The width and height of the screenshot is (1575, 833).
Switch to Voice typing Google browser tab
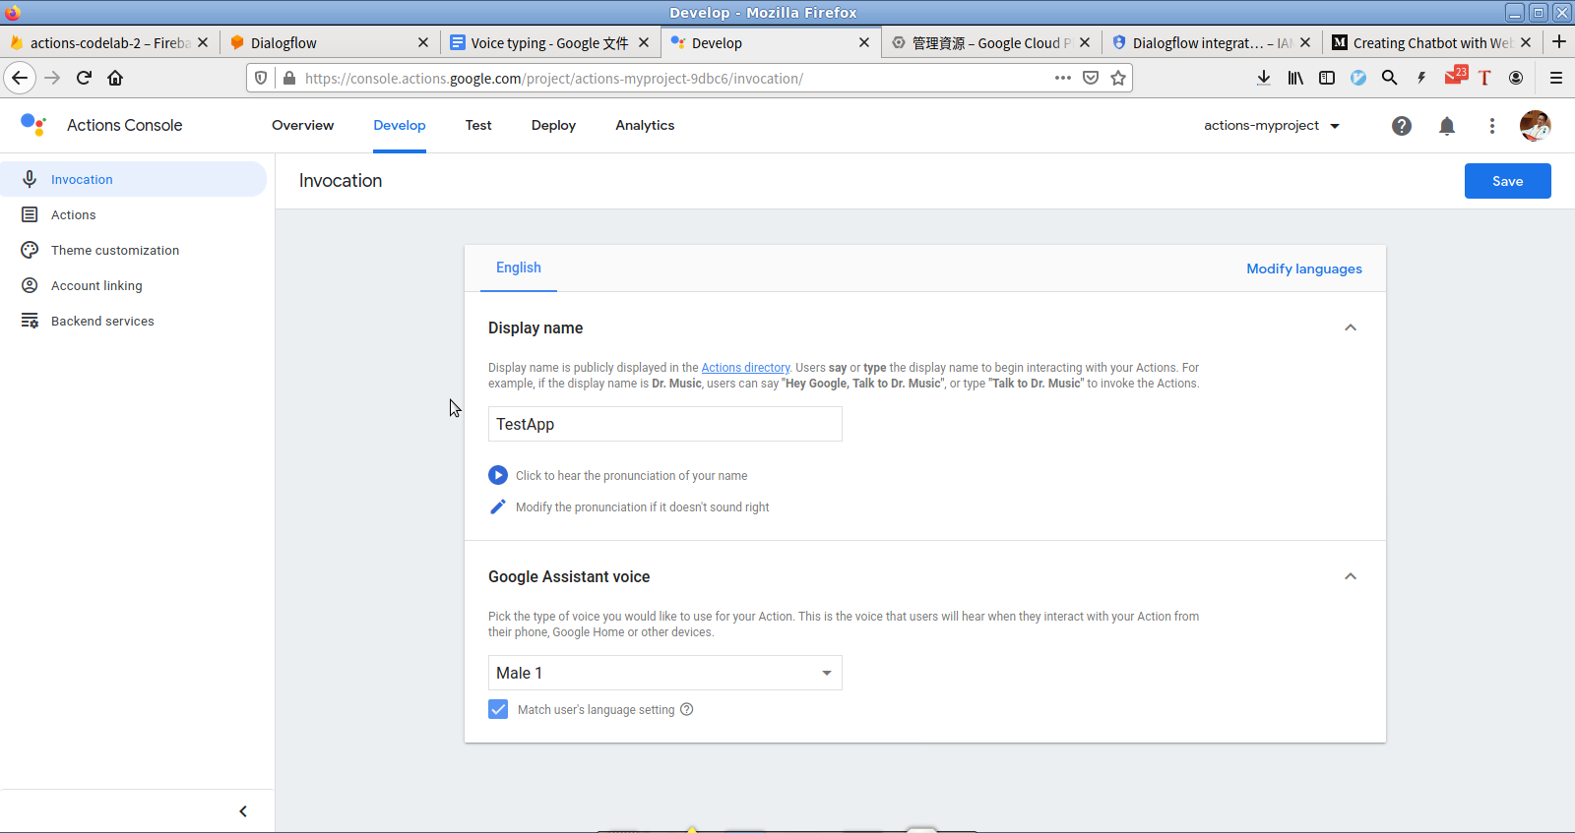click(x=549, y=42)
